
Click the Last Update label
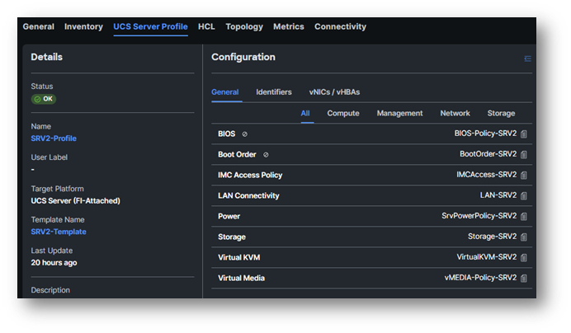pyautogui.click(x=52, y=251)
